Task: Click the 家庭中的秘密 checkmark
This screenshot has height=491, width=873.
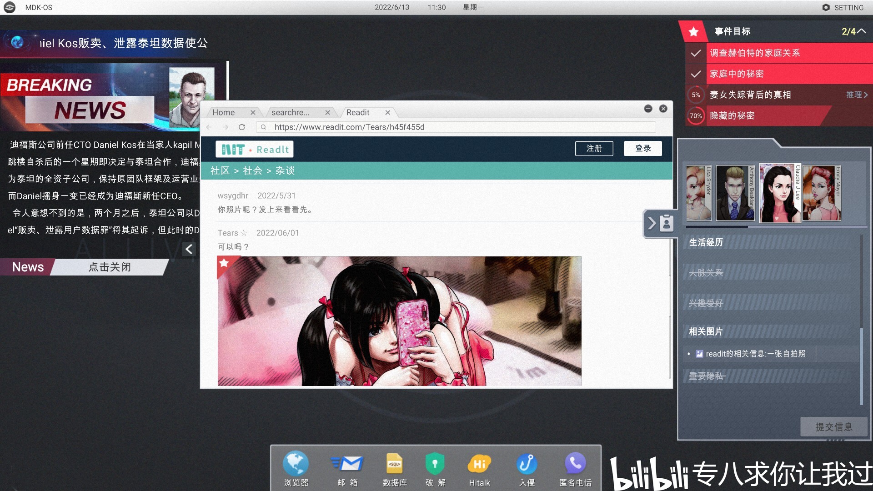Action: pos(696,74)
